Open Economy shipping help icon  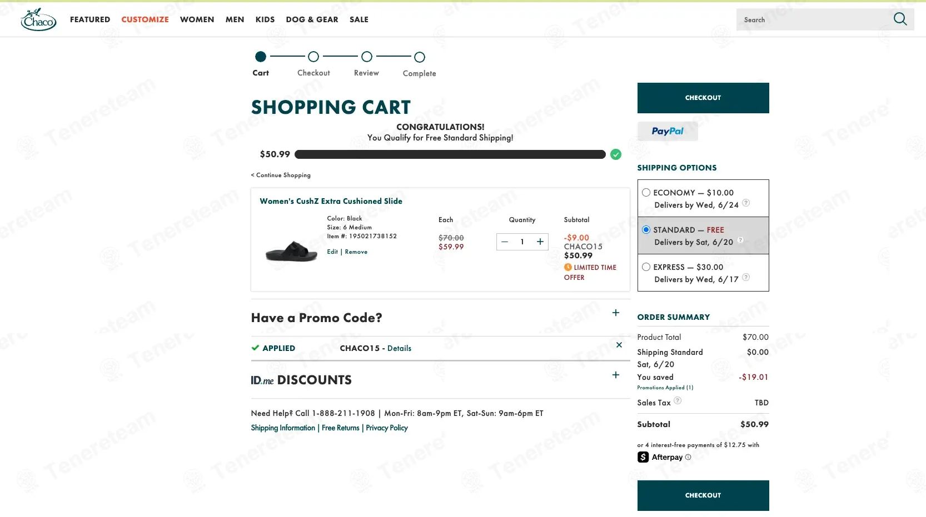point(746,203)
